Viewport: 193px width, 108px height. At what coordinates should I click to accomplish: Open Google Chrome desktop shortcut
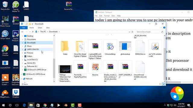[x=5, y=51]
